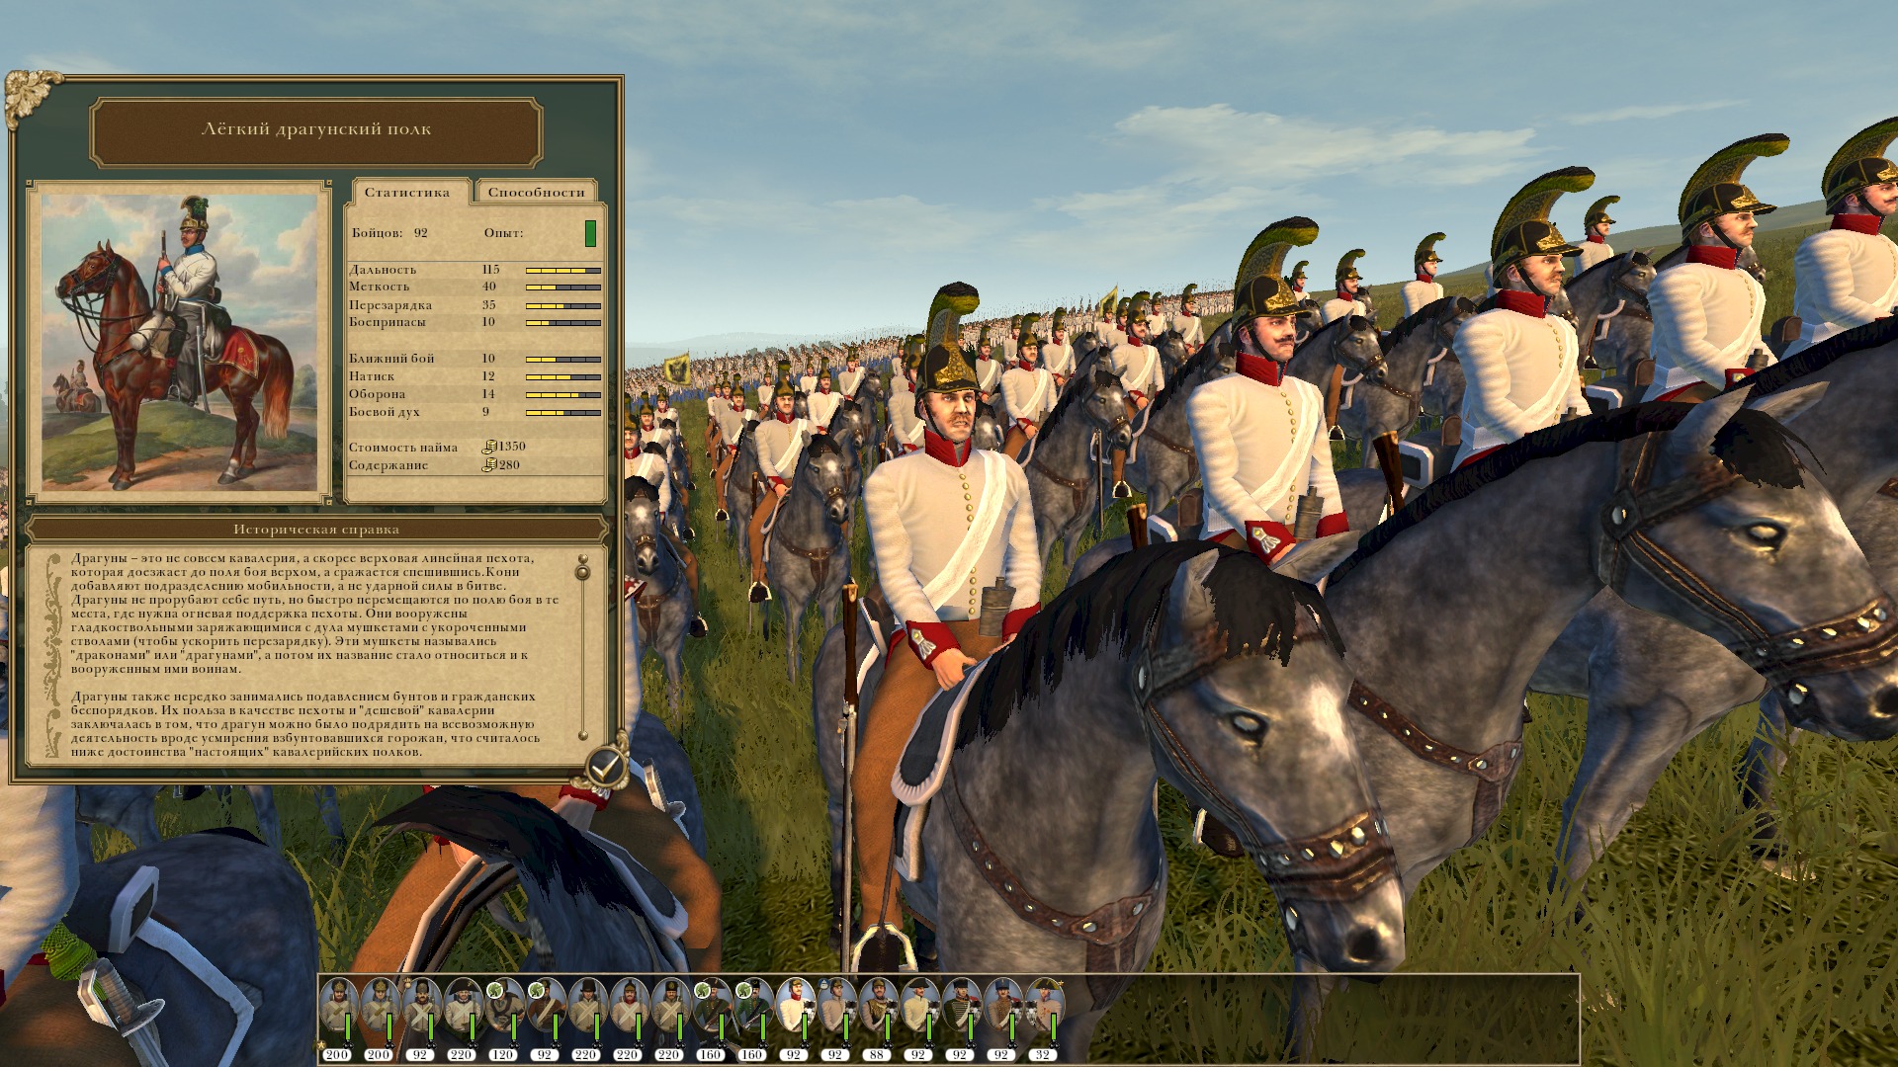Image resolution: width=1898 pixels, height=1067 pixels.
Task: Click the Перезарядка stat bar
Action: tap(563, 305)
